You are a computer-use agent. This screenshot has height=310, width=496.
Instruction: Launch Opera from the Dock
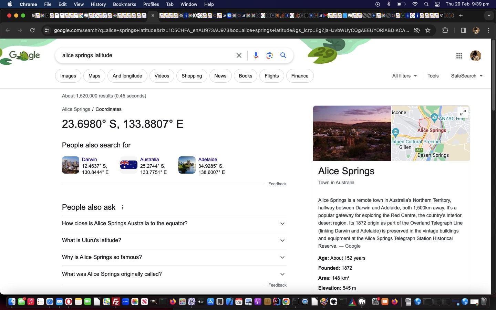click(69, 302)
